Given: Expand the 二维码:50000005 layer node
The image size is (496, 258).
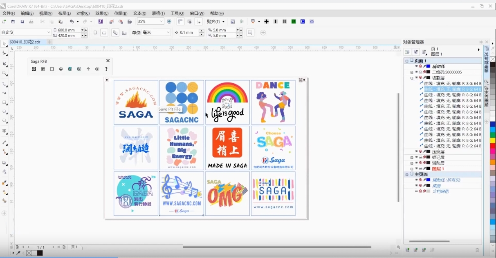Looking at the screenshot, I should coord(412,72).
